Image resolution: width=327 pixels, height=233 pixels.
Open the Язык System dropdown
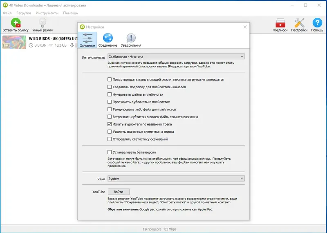pyautogui.click(x=176, y=179)
